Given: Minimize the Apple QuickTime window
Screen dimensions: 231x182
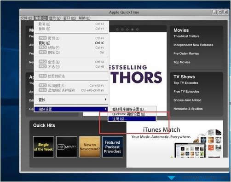Looking at the screenshot, I should [214, 12].
